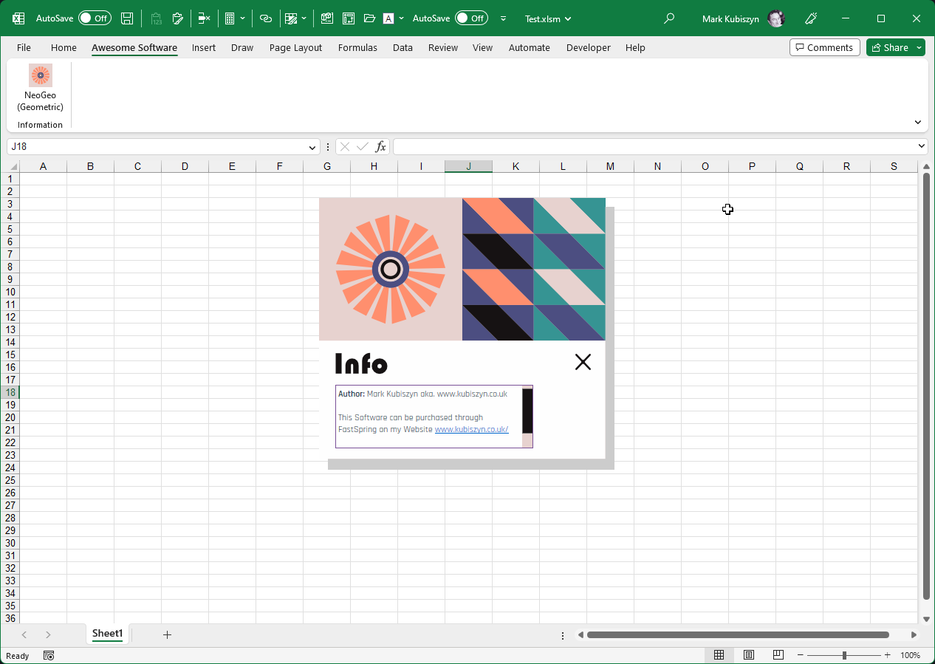Close the Info dialog with X

pos(583,362)
